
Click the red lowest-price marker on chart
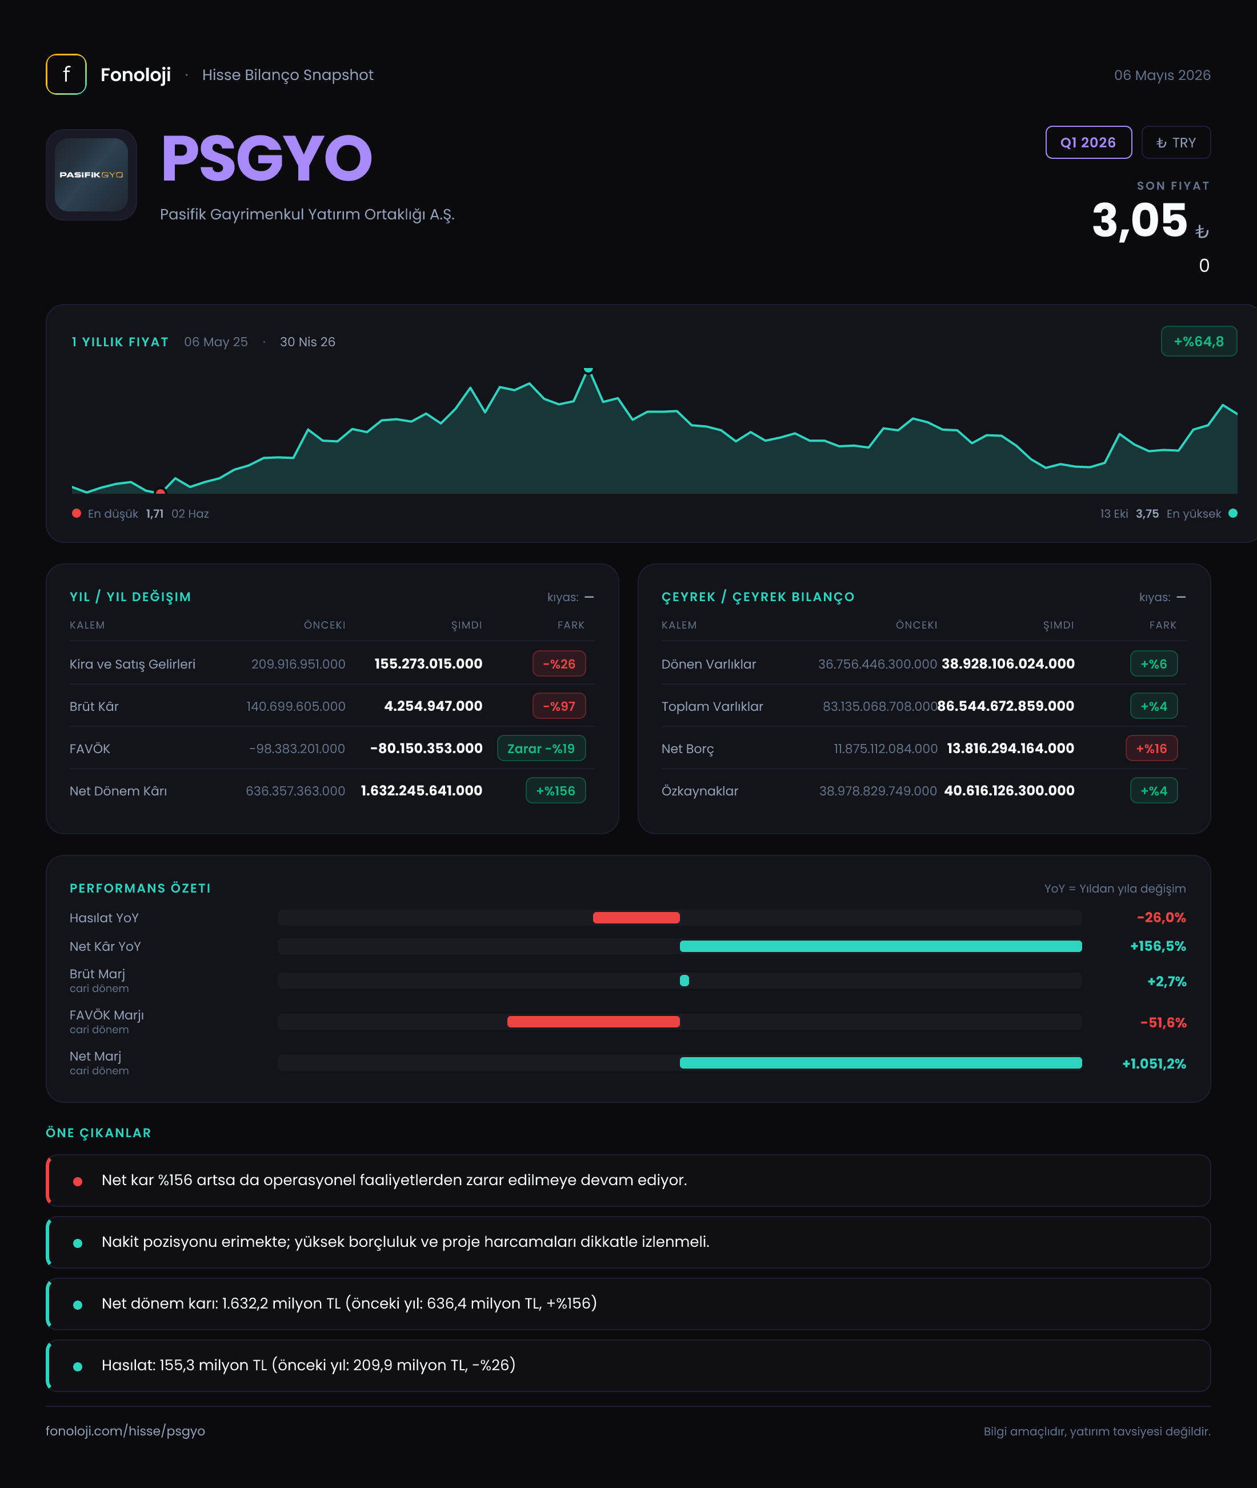[161, 492]
